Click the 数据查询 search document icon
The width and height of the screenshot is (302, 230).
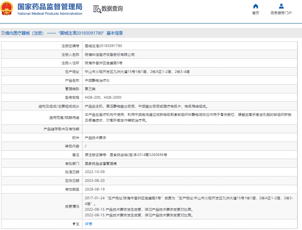point(97,9)
